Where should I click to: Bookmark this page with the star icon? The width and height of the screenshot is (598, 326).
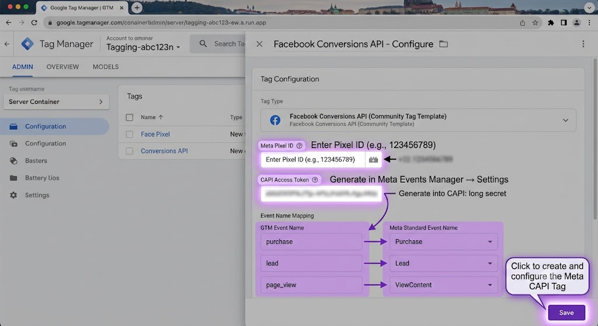click(x=535, y=23)
